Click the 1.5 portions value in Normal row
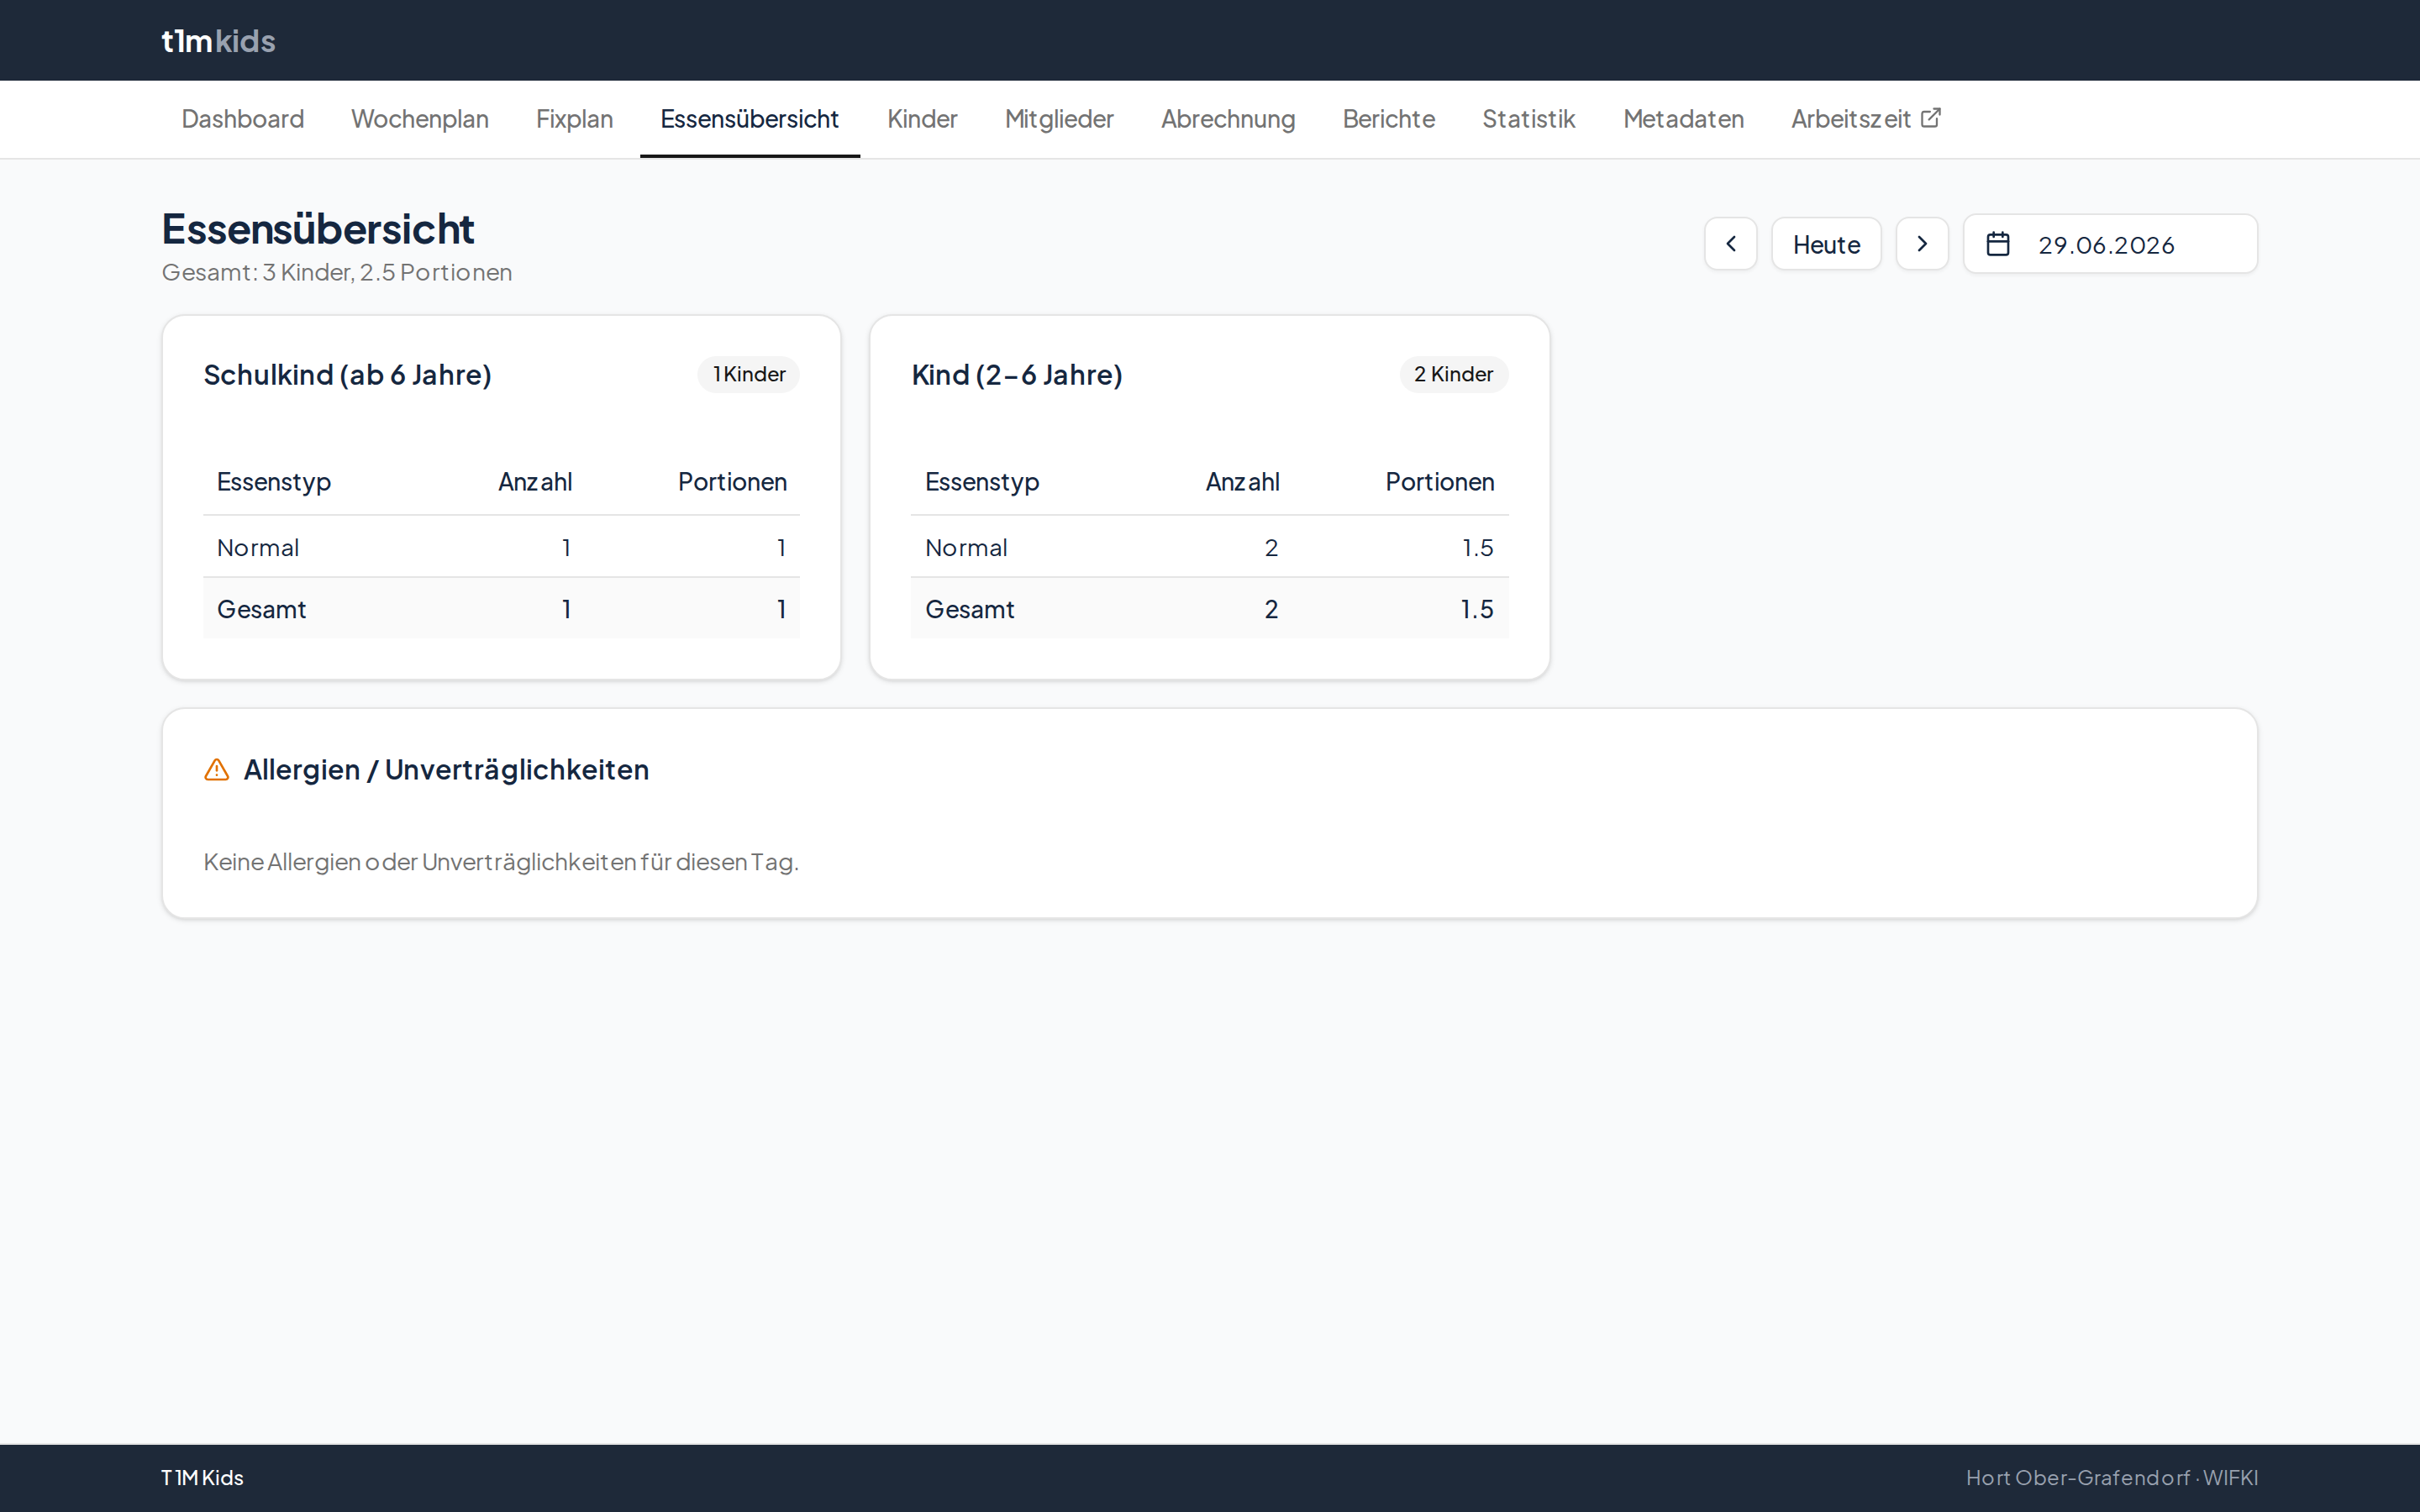 click(x=1477, y=548)
